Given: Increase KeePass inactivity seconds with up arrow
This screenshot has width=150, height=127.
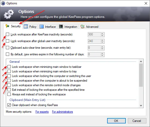Looking at the screenshot, I should (102, 34).
